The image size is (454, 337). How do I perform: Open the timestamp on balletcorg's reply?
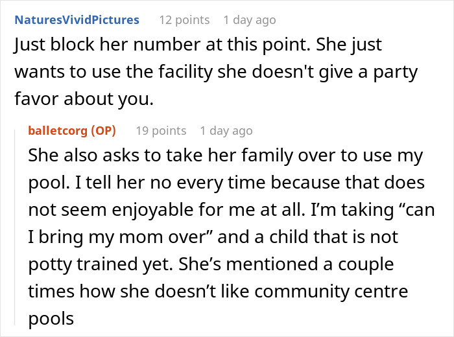click(x=226, y=130)
